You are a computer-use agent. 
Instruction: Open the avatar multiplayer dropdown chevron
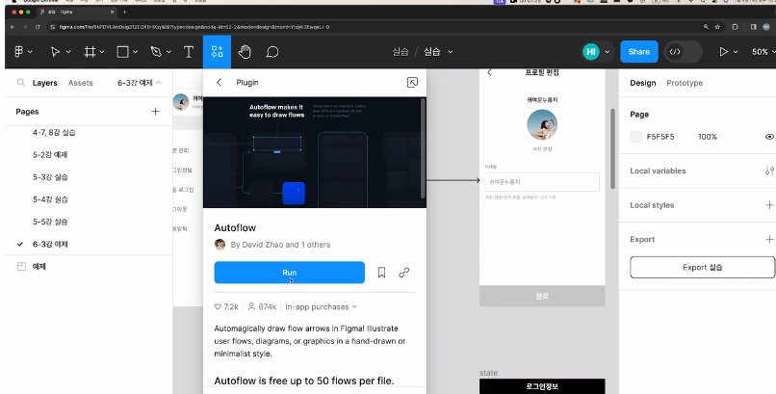tap(608, 52)
